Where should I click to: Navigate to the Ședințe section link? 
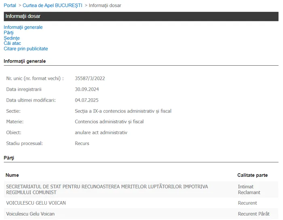point(11,38)
